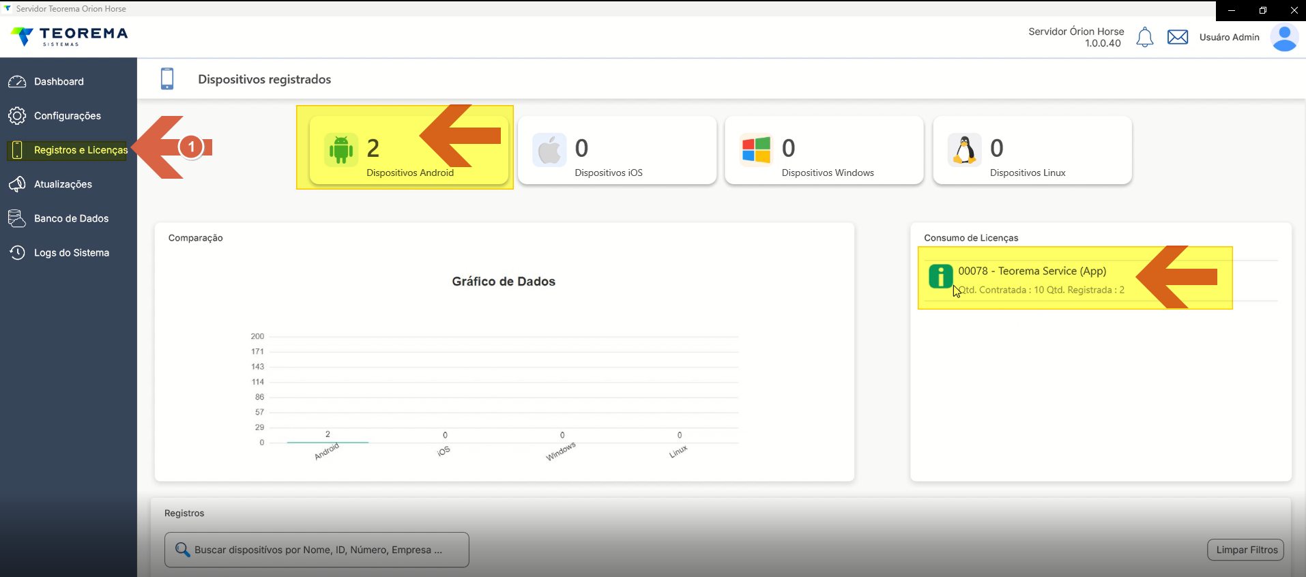The image size is (1306, 577).
Task: Click the 'Gráfico de Dados' chart title
Action: click(x=504, y=282)
